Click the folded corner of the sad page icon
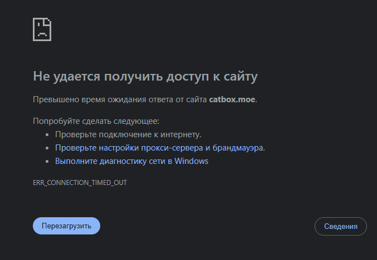Viewport: 377px width, 260px height. pyautogui.click(x=48, y=21)
